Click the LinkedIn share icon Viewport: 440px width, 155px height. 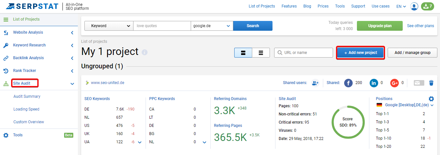click(374, 83)
